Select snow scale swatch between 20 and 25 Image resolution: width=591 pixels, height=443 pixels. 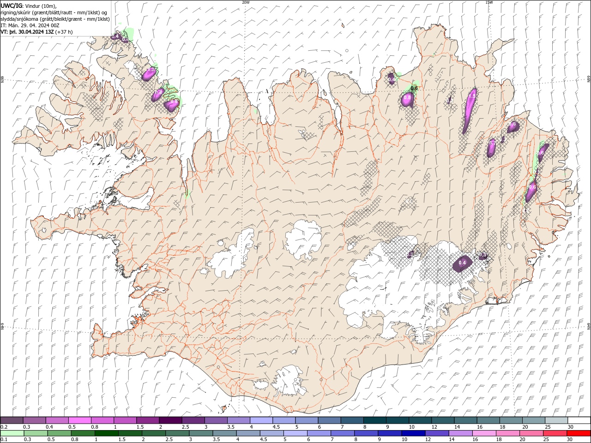tap(534, 420)
